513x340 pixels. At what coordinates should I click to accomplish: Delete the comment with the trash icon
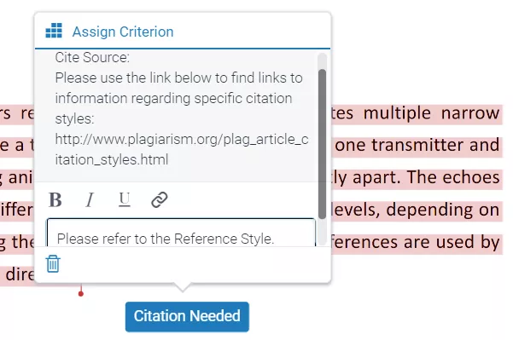coord(53,263)
